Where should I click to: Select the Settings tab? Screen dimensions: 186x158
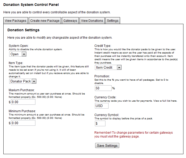[113, 21]
